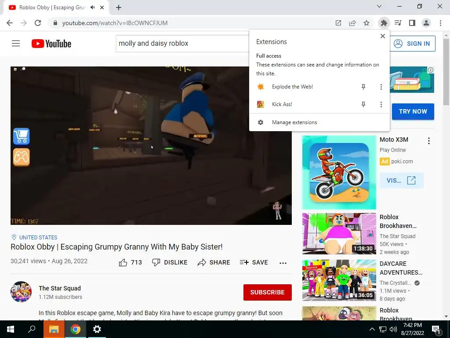Click the DISLIKE button
The height and width of the screenshot is (338, 450).
170,262
